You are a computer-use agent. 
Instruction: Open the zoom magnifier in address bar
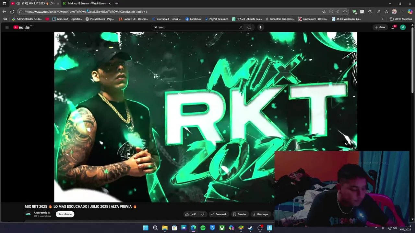[x=338, y=12]
